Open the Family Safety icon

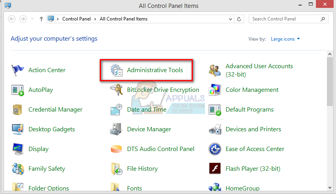(x=18, y=169)
